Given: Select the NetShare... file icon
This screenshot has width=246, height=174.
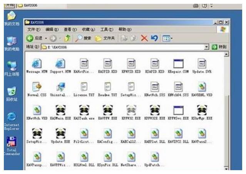Looking at the screenshot, I should 131,157.
